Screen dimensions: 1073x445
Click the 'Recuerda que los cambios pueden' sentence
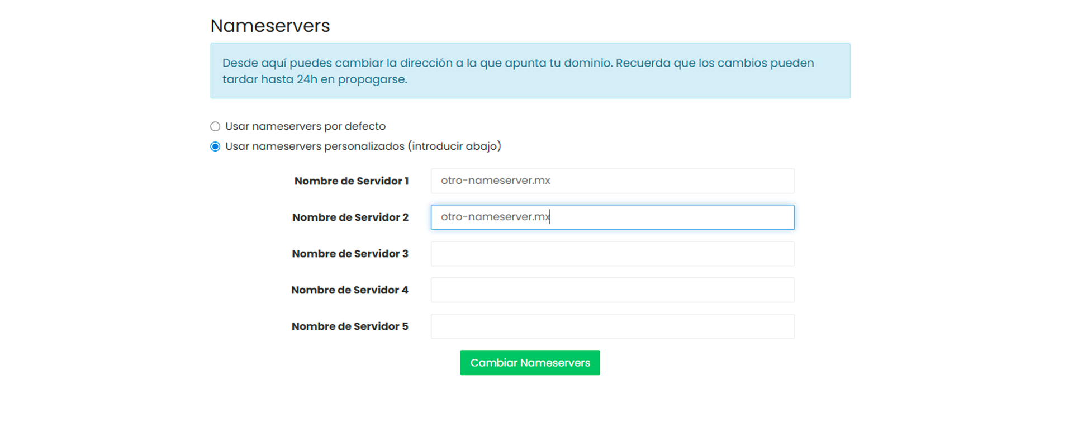[714, 63]
